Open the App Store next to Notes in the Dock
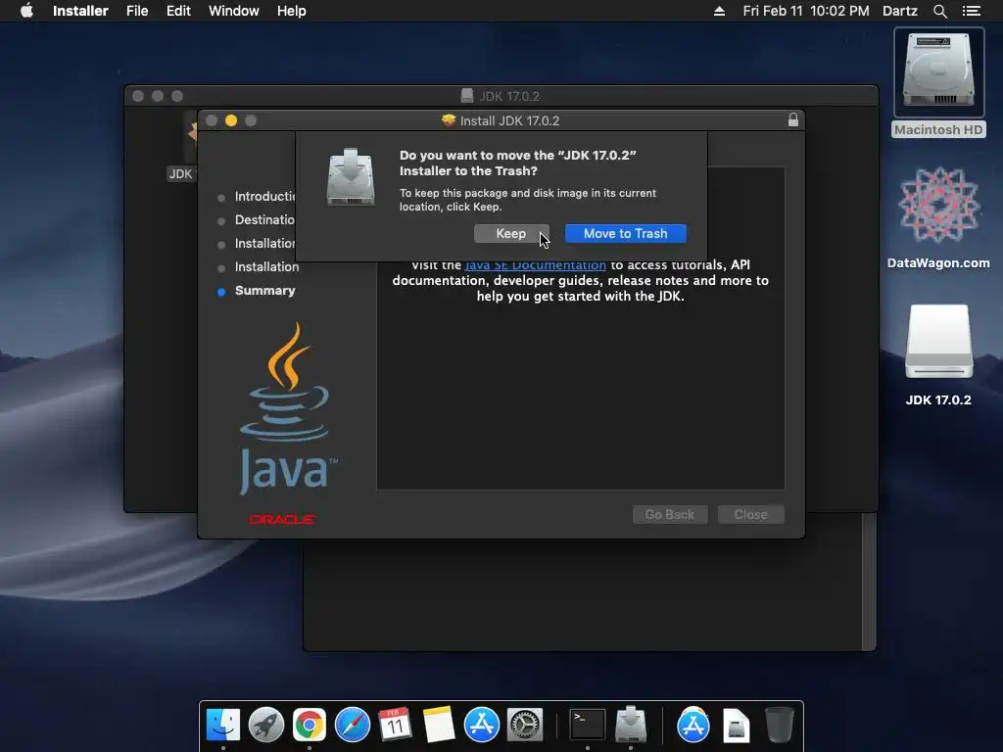The height and width of the screenshot is (752, 1003). click(x=482, y=726)
